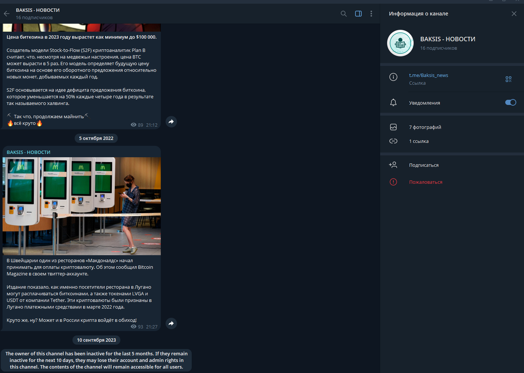The height and width of the screenshot is (373, 524).
Task: Click 16 подписчиков in info panel
Action: click(x=439, y=48)
